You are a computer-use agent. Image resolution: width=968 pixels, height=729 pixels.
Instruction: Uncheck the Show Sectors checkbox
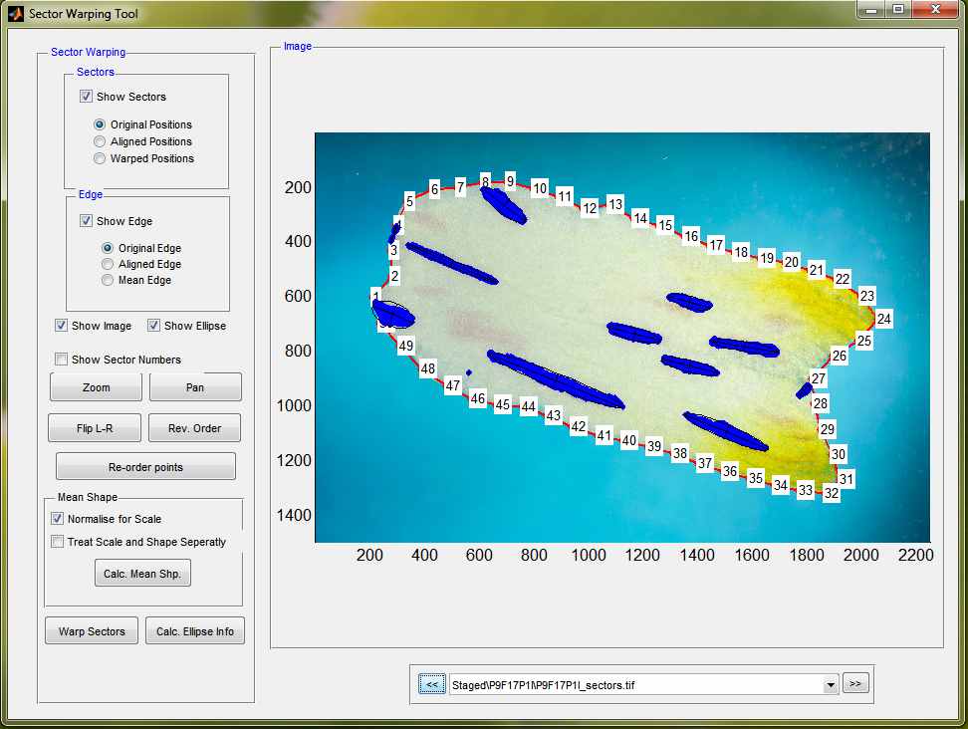pos(87,97)
